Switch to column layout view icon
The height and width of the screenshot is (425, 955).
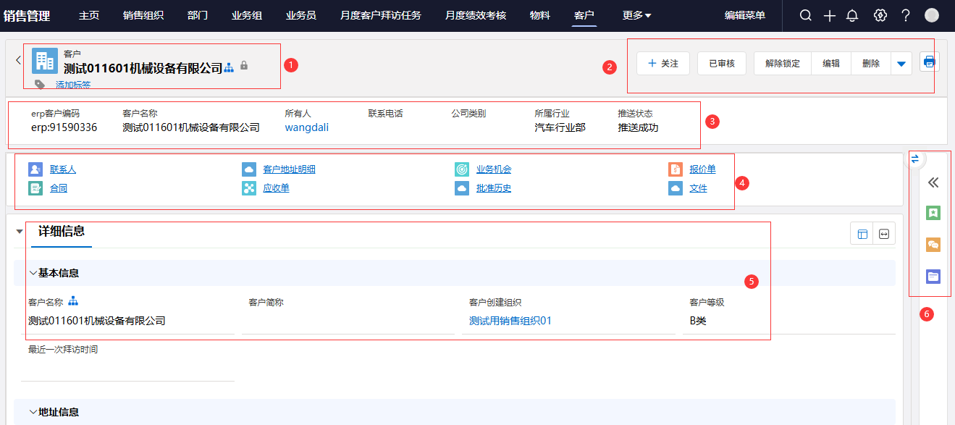click(862, 234)
